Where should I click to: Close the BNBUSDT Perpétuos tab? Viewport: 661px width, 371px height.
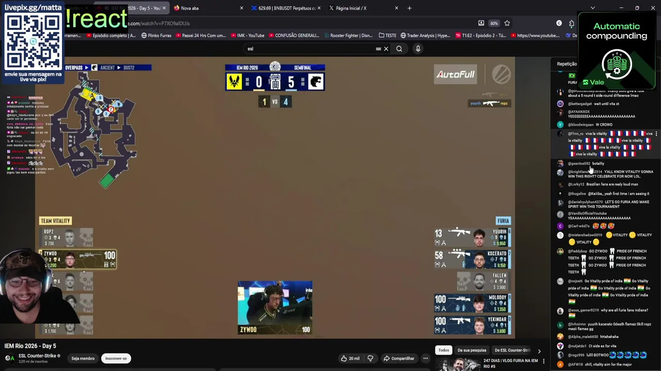click(x=319, y=8)
